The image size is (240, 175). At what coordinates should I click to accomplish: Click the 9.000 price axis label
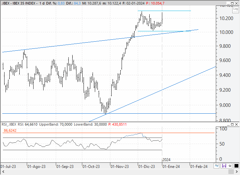pos(225,105)
